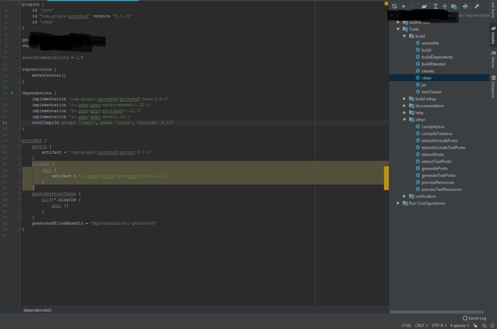Viewport: 497px width, 329px height.
Task: Place cursor on generatedFilesBaseDir line
Action: click(x=94, y=223)
